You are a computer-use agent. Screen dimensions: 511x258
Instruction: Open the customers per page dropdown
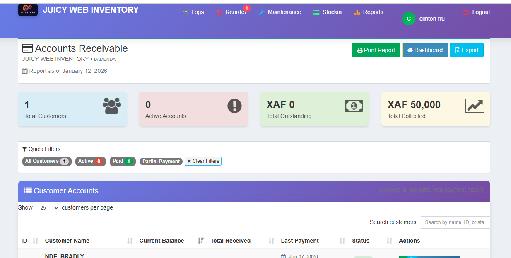(46, 207)
